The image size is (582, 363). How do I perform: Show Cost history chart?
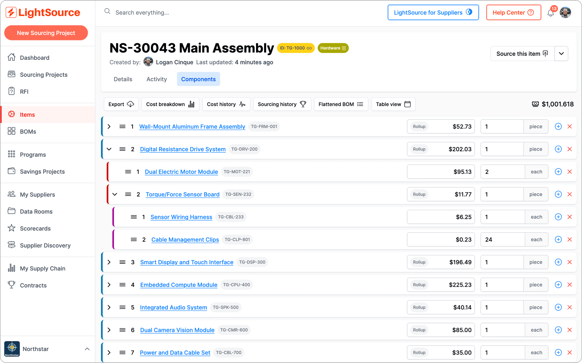tap(226, 104)
